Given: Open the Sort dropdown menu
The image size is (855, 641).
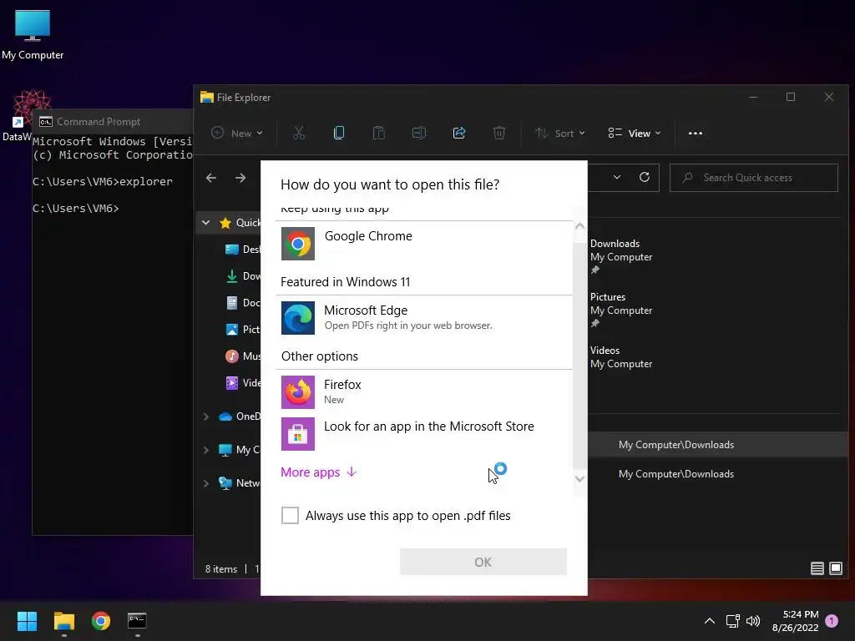Looking at the screenshot, I should [x=560, y=133].
